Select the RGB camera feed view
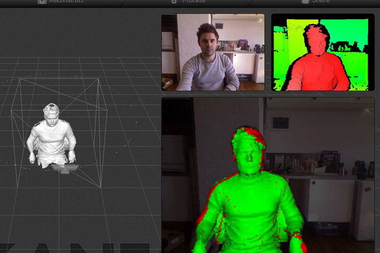380x253 pixels. tap(213, 52)
